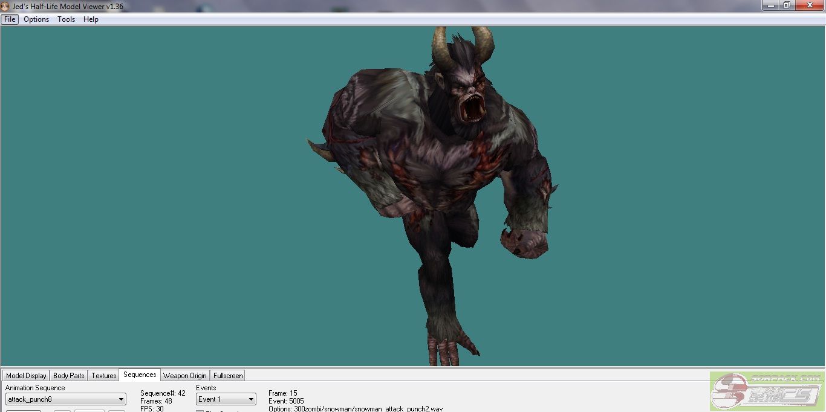The width and height of the screenshot is (826, 412).
Task: Open the Options menu
Action: [x=36, y=19]
